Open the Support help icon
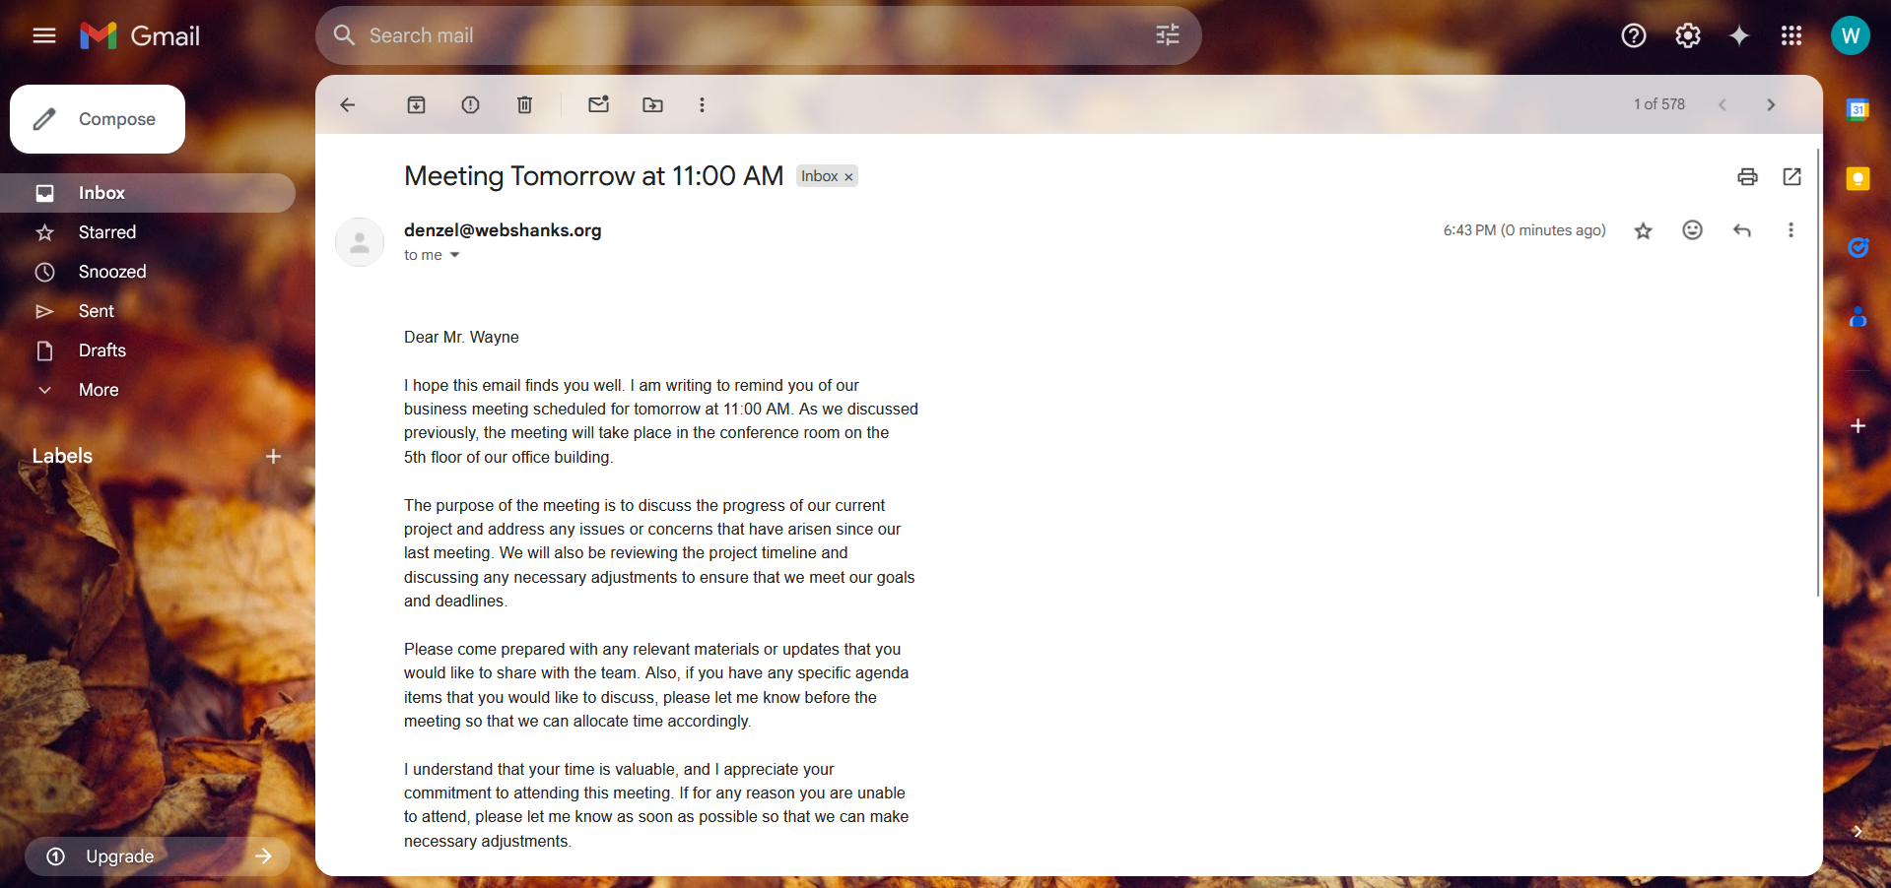This screenshot has height=888, width=1891. coord(1634,36)
